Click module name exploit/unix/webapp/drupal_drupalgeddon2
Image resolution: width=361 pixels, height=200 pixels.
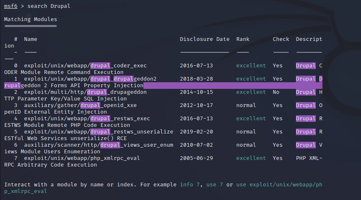[90, 79]
